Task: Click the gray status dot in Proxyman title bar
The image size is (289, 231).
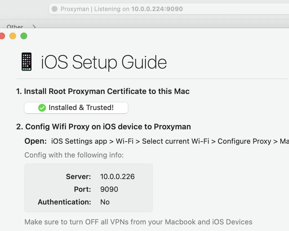Action: point(54,9)
